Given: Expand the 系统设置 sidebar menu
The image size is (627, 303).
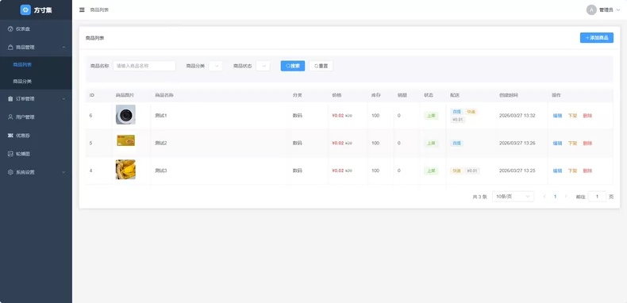Looking at the screenshot, I should click(x=36, y=172).
